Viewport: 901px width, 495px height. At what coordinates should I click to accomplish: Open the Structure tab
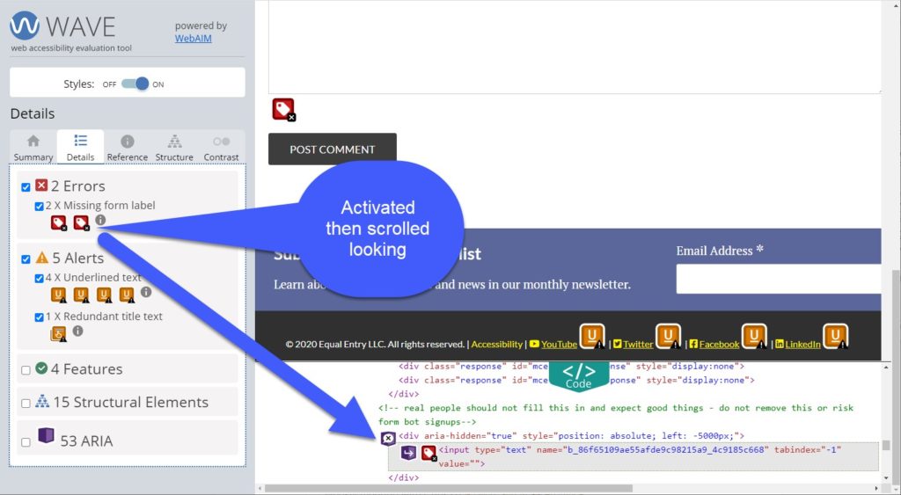click(x=174, y=148)
